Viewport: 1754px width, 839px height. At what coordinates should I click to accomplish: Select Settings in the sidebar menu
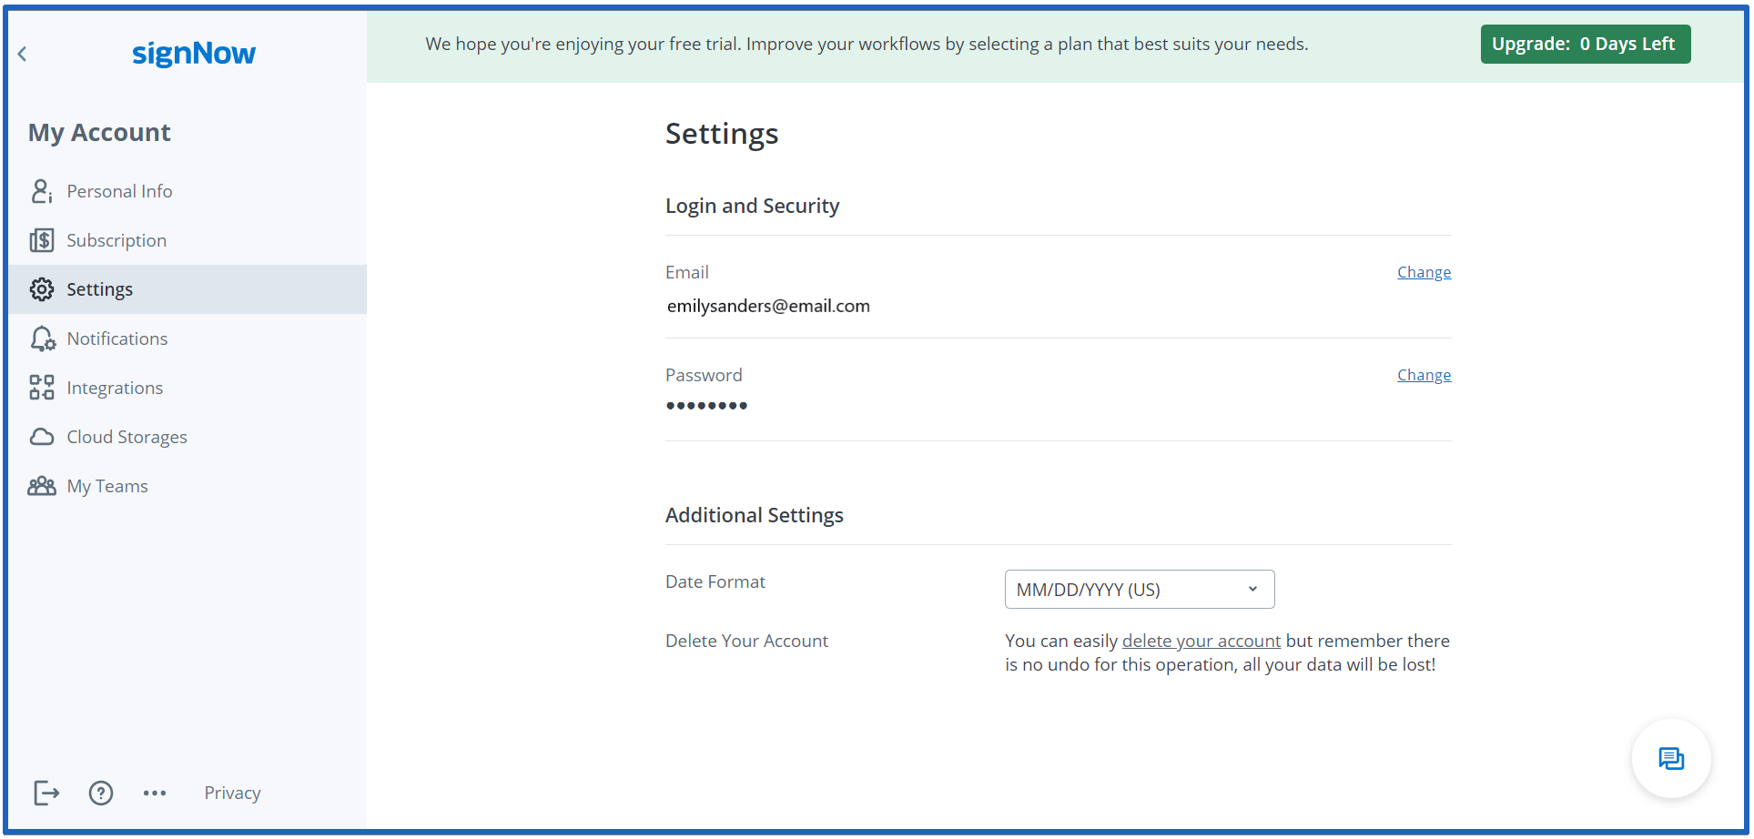point(100,289)
